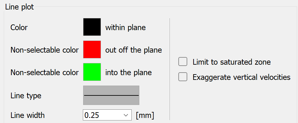Click the 'within plane' text
The width and height of the screenshot is (298, 123).
(x=125, y=28)
